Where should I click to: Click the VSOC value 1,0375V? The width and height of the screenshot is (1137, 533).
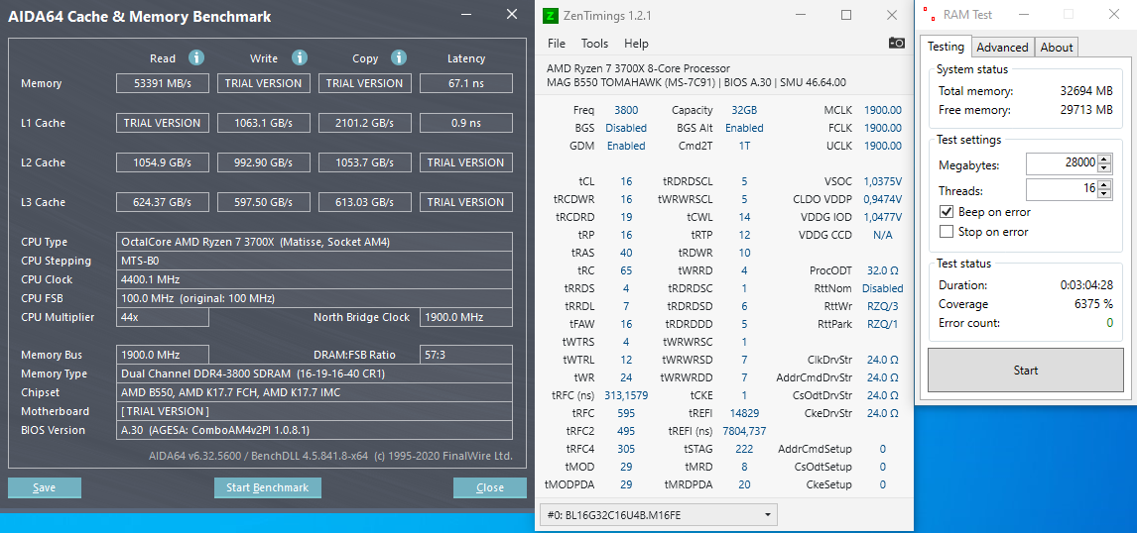pyautogui.click(x=882, y=181)
